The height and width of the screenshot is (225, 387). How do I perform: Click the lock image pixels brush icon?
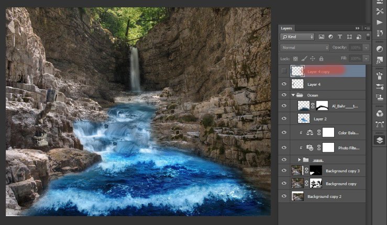click(x=304, y=58)
